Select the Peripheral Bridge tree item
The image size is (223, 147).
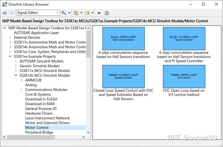click(x=39, y=132)
